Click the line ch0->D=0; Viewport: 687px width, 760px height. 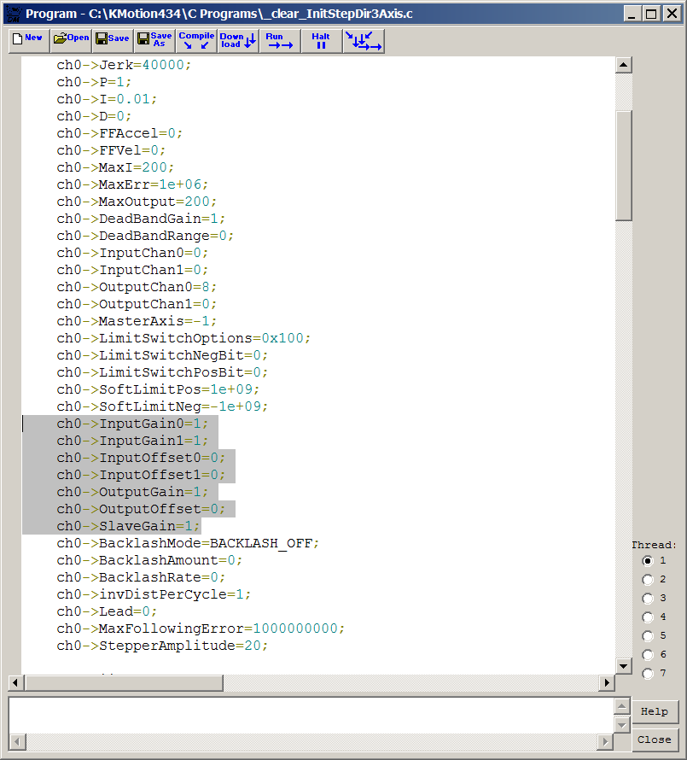tap(94, 116)
